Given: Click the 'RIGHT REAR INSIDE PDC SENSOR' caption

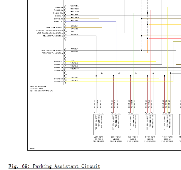Looking at the screenshot, I should (150, 139).
